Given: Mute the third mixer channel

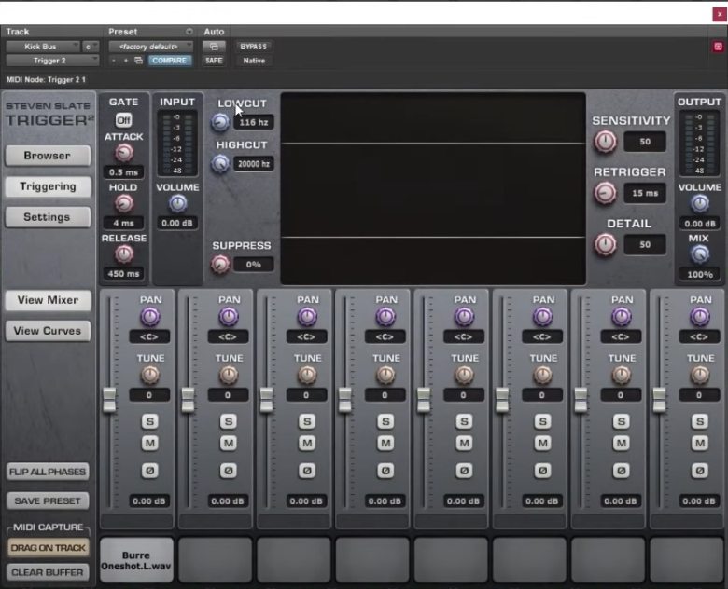Looking at the screenshot, I should tap(306, 444).
